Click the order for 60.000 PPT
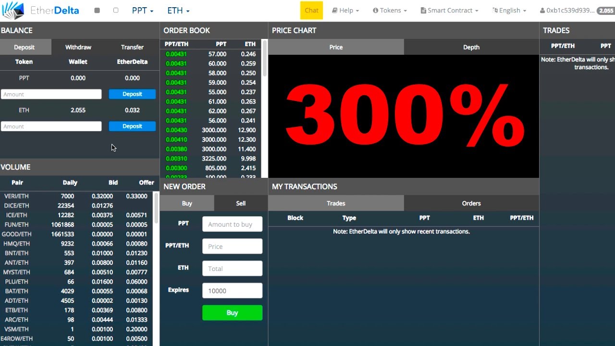615x346 pixels. [210, 63]
